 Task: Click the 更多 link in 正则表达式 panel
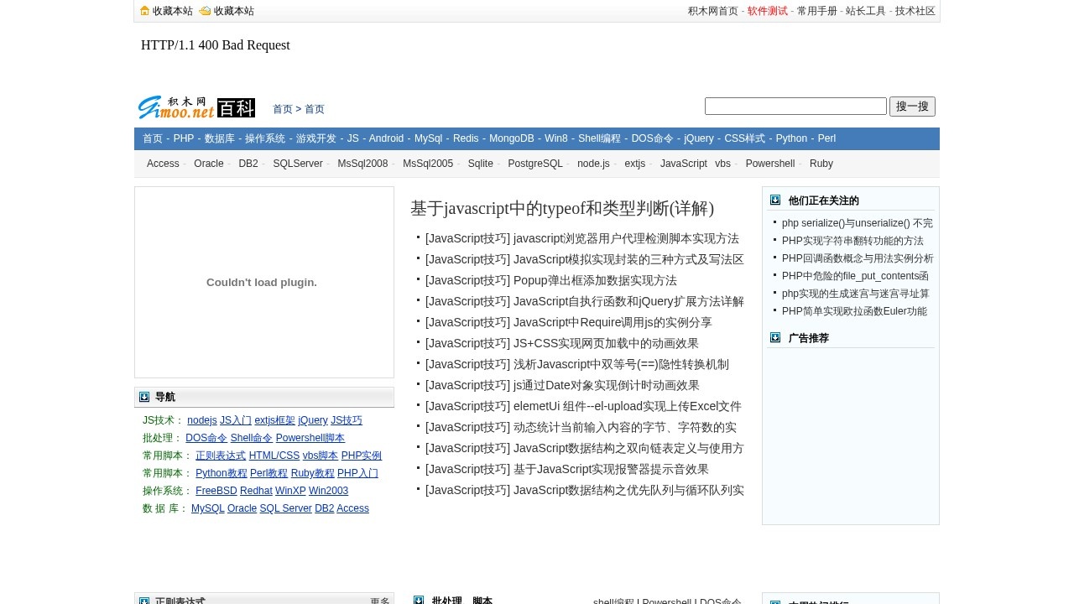point(380,601)
